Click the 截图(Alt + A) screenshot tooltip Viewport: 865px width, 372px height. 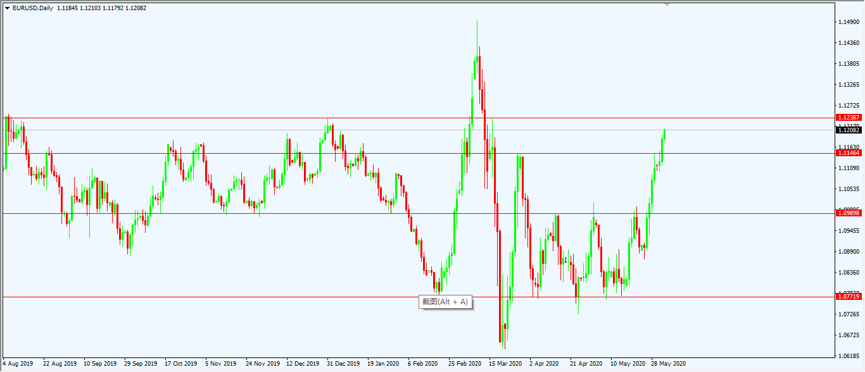click(446, 302)
